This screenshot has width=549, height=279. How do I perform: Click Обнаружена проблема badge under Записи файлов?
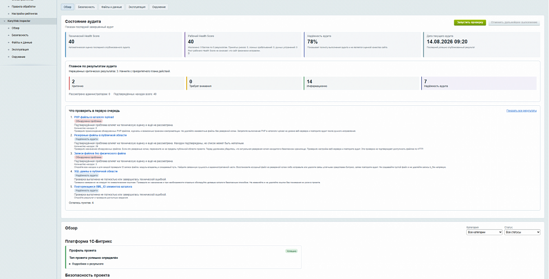(89, 157)
